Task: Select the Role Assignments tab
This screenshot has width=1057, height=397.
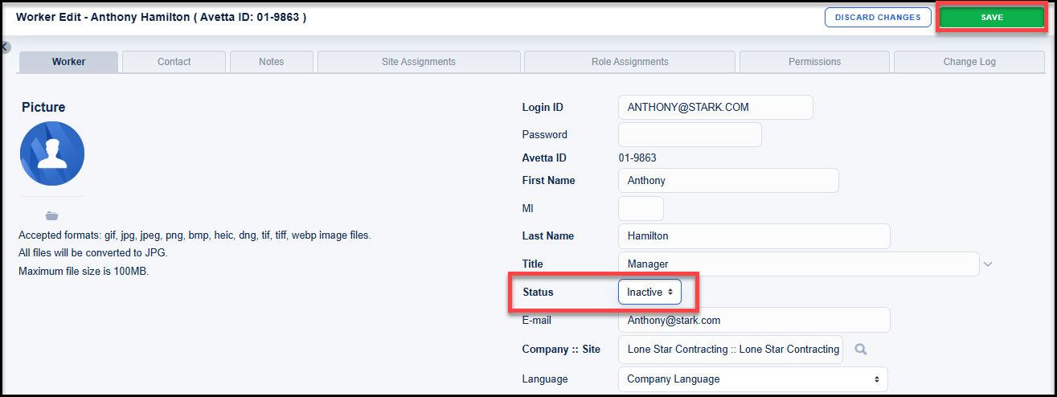Action: click(x=629, y=62)
